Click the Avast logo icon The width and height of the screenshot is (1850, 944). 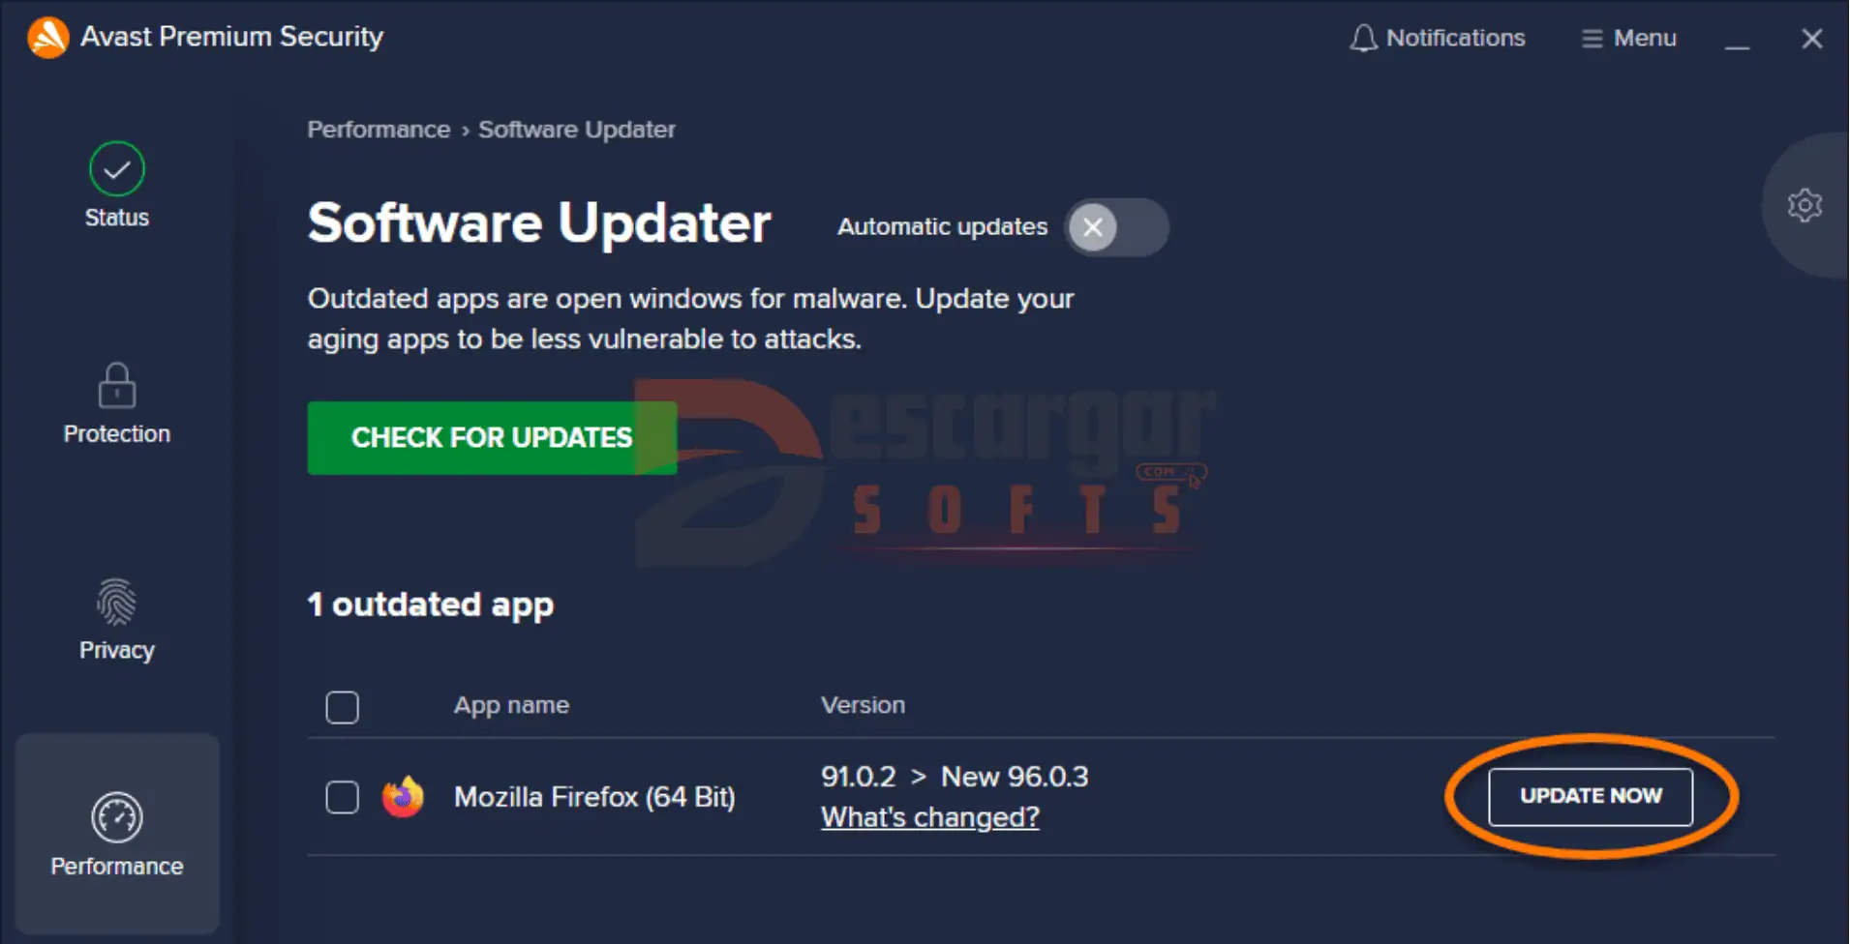click(47, 38)
